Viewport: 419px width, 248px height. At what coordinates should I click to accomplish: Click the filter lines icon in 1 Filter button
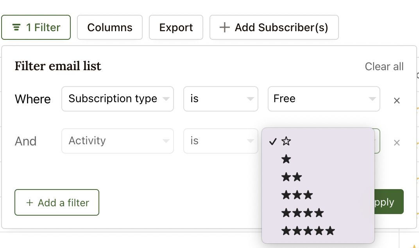tap(16, 27)
